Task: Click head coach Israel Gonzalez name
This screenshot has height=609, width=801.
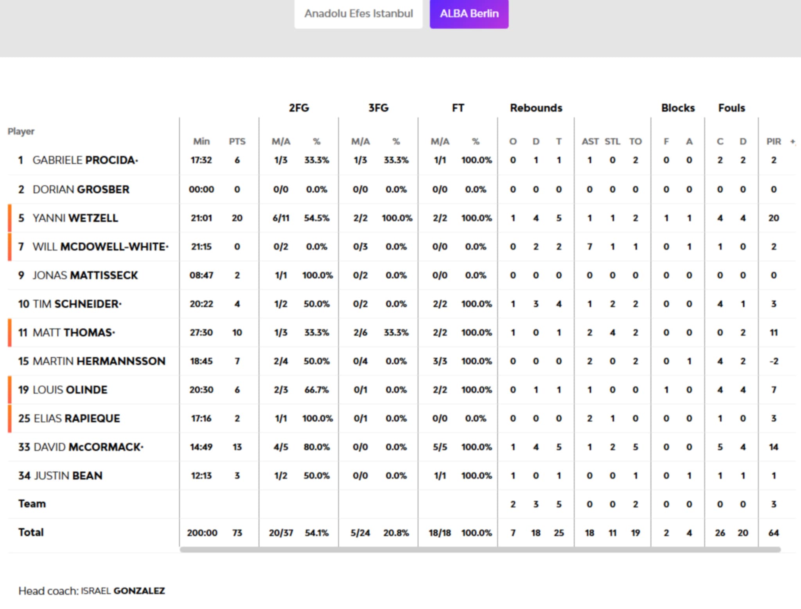Action: 123,591
